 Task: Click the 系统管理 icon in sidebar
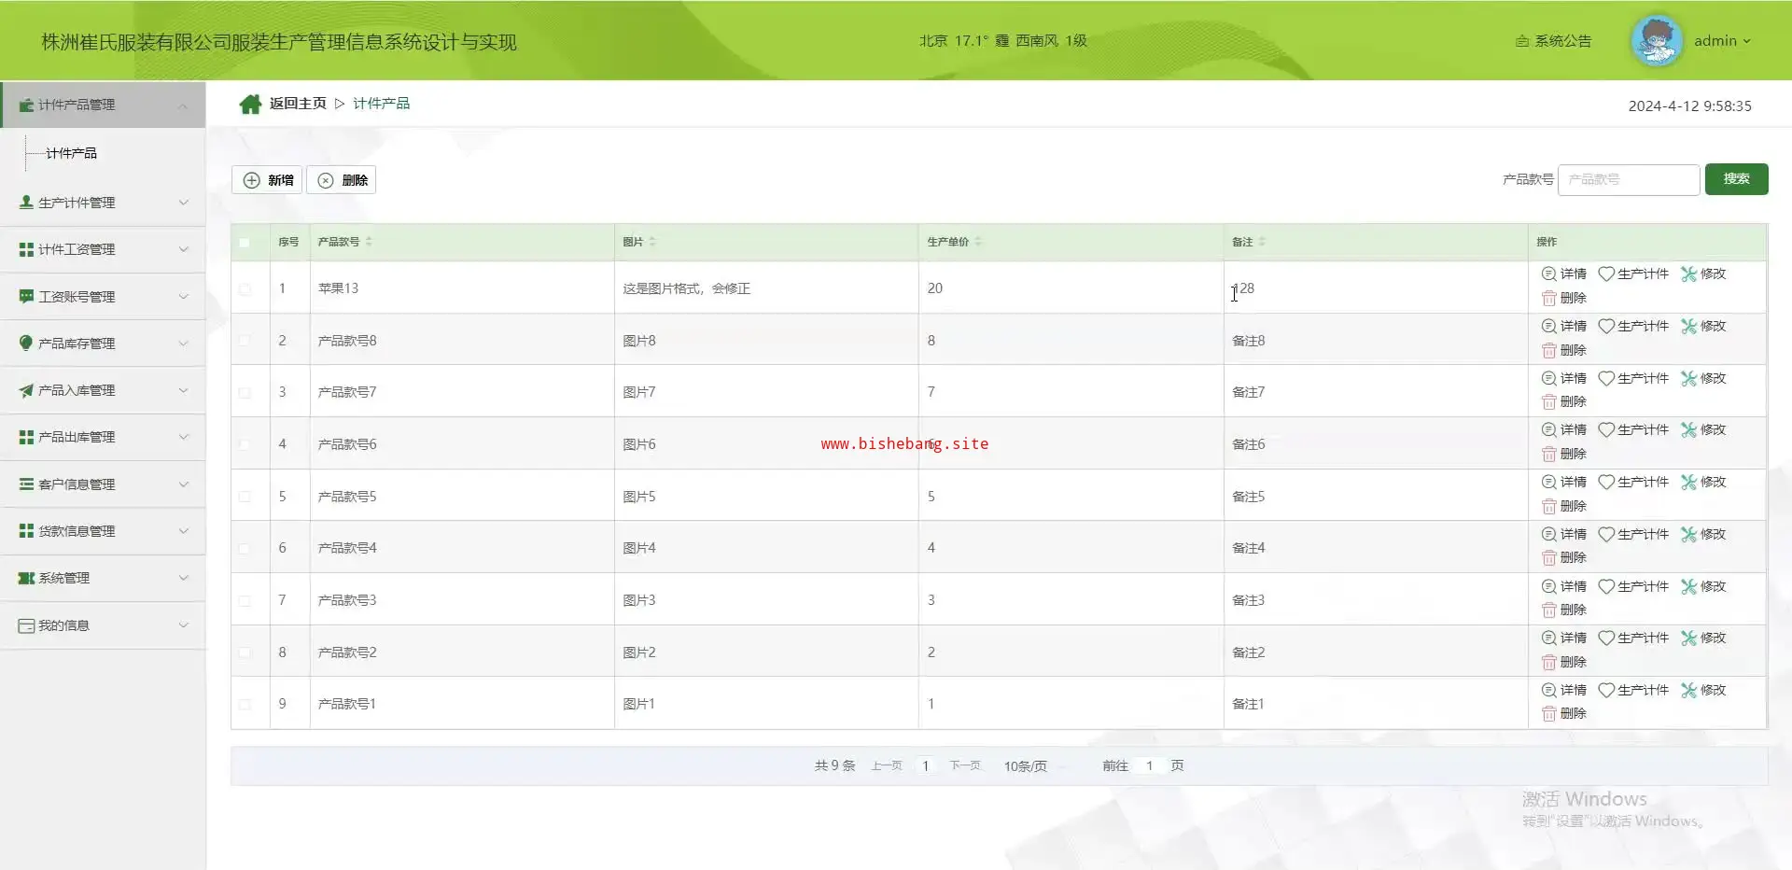[x=26, y=578]
